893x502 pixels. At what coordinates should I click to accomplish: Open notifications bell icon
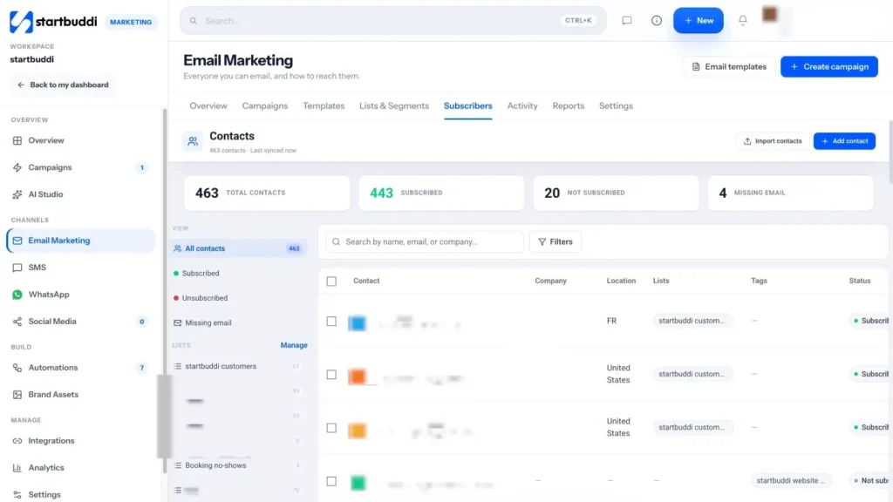743,21
